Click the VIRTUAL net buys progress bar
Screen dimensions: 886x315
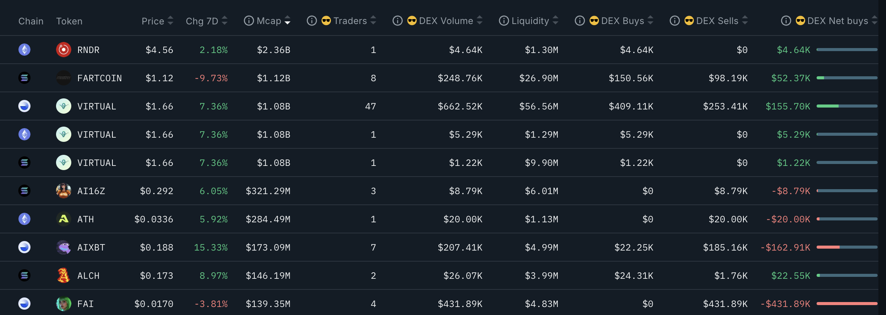tap(847, 106)
